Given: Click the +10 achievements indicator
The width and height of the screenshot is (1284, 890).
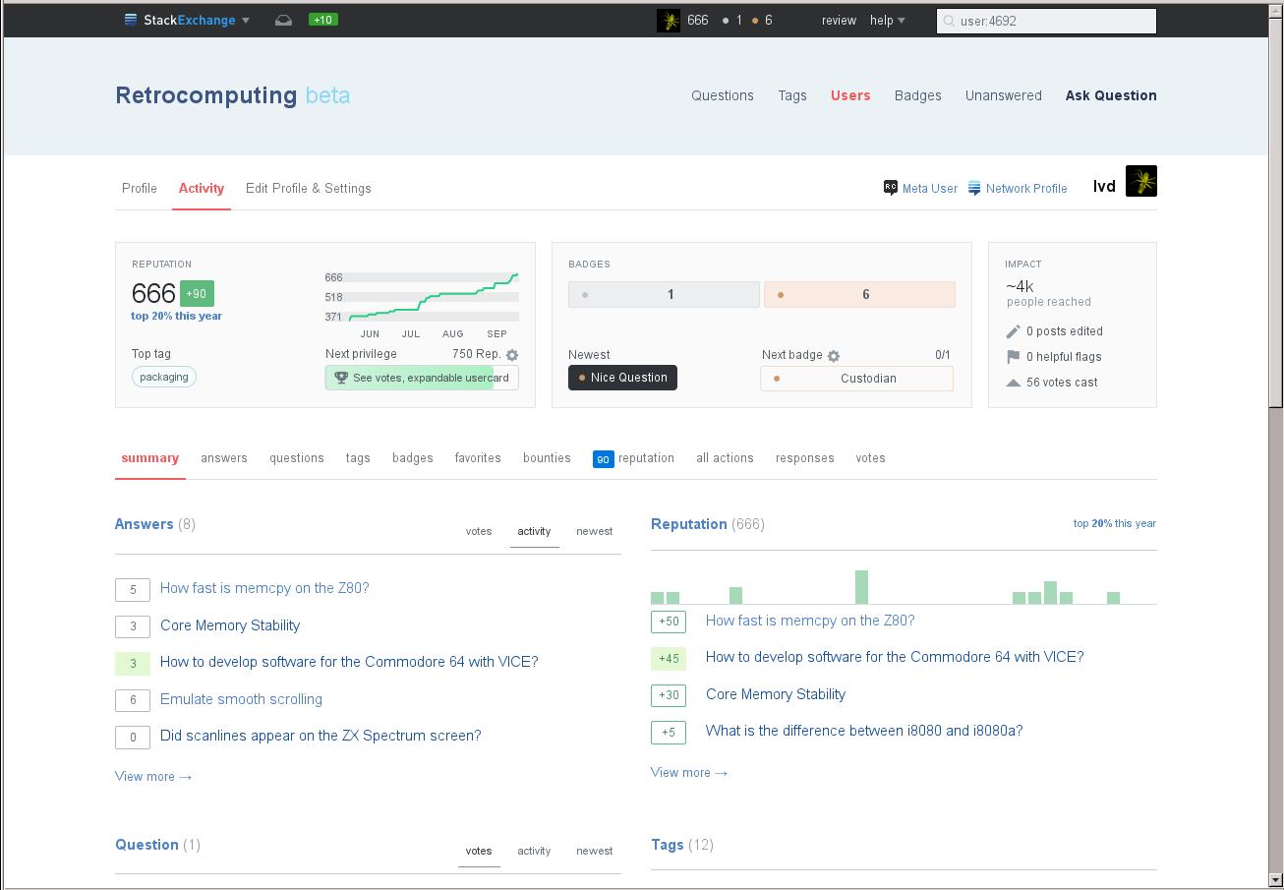Looking at the screenshot, I should [322, 20].
